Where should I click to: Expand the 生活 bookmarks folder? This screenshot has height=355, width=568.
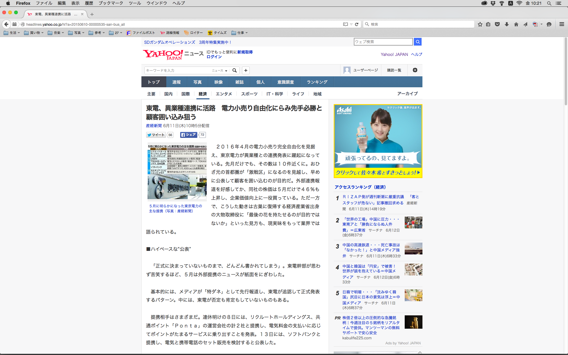pyautogui.click(x=12, y=33)
